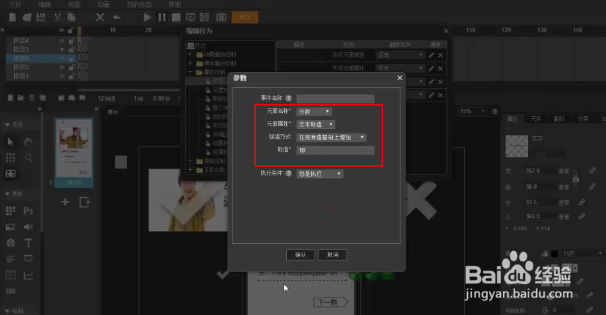Click the QR code toolbar icon
This screenshot has width=606, height=315.
(205, 17)
